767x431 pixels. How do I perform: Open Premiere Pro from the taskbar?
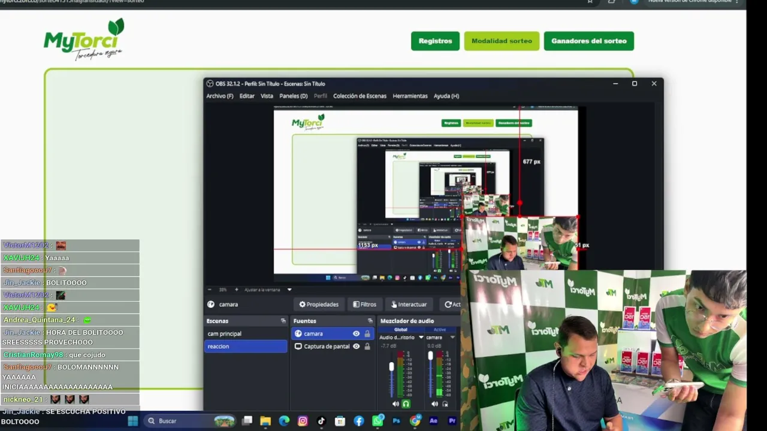click(x=452, y=421)
